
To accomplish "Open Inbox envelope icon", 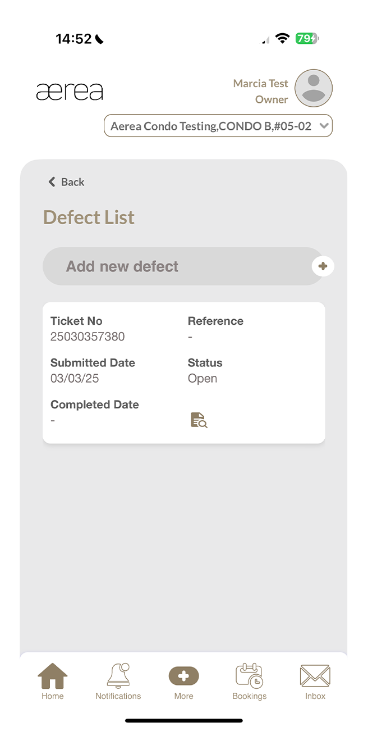I will 315,676.
